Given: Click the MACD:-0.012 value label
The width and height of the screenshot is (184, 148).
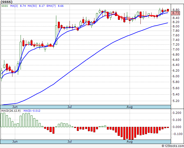Looking at the screenshot, I should [x=32, y=111].
